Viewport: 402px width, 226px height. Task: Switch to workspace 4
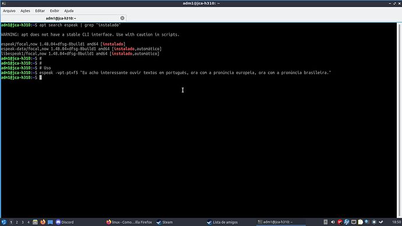coord(28,222)
